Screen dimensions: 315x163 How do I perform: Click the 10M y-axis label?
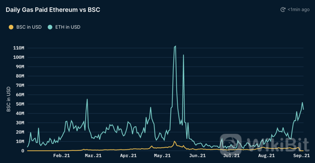tap(20, 141)
